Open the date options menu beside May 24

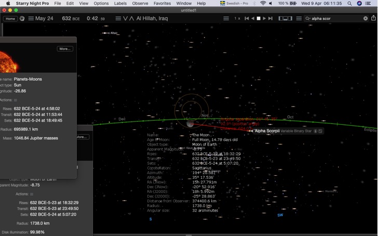[31, 19]
